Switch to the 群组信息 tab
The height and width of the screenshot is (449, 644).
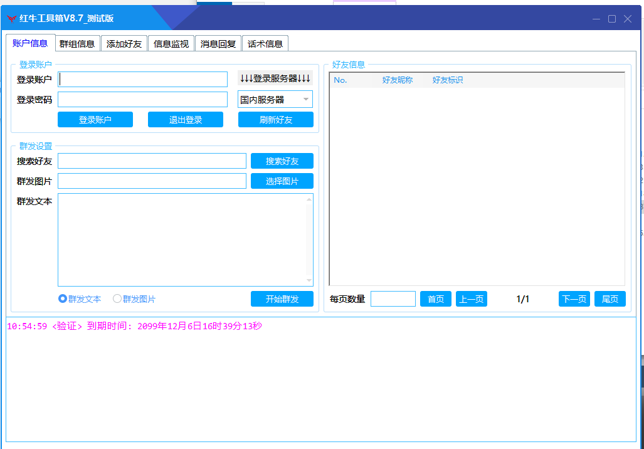77,44
